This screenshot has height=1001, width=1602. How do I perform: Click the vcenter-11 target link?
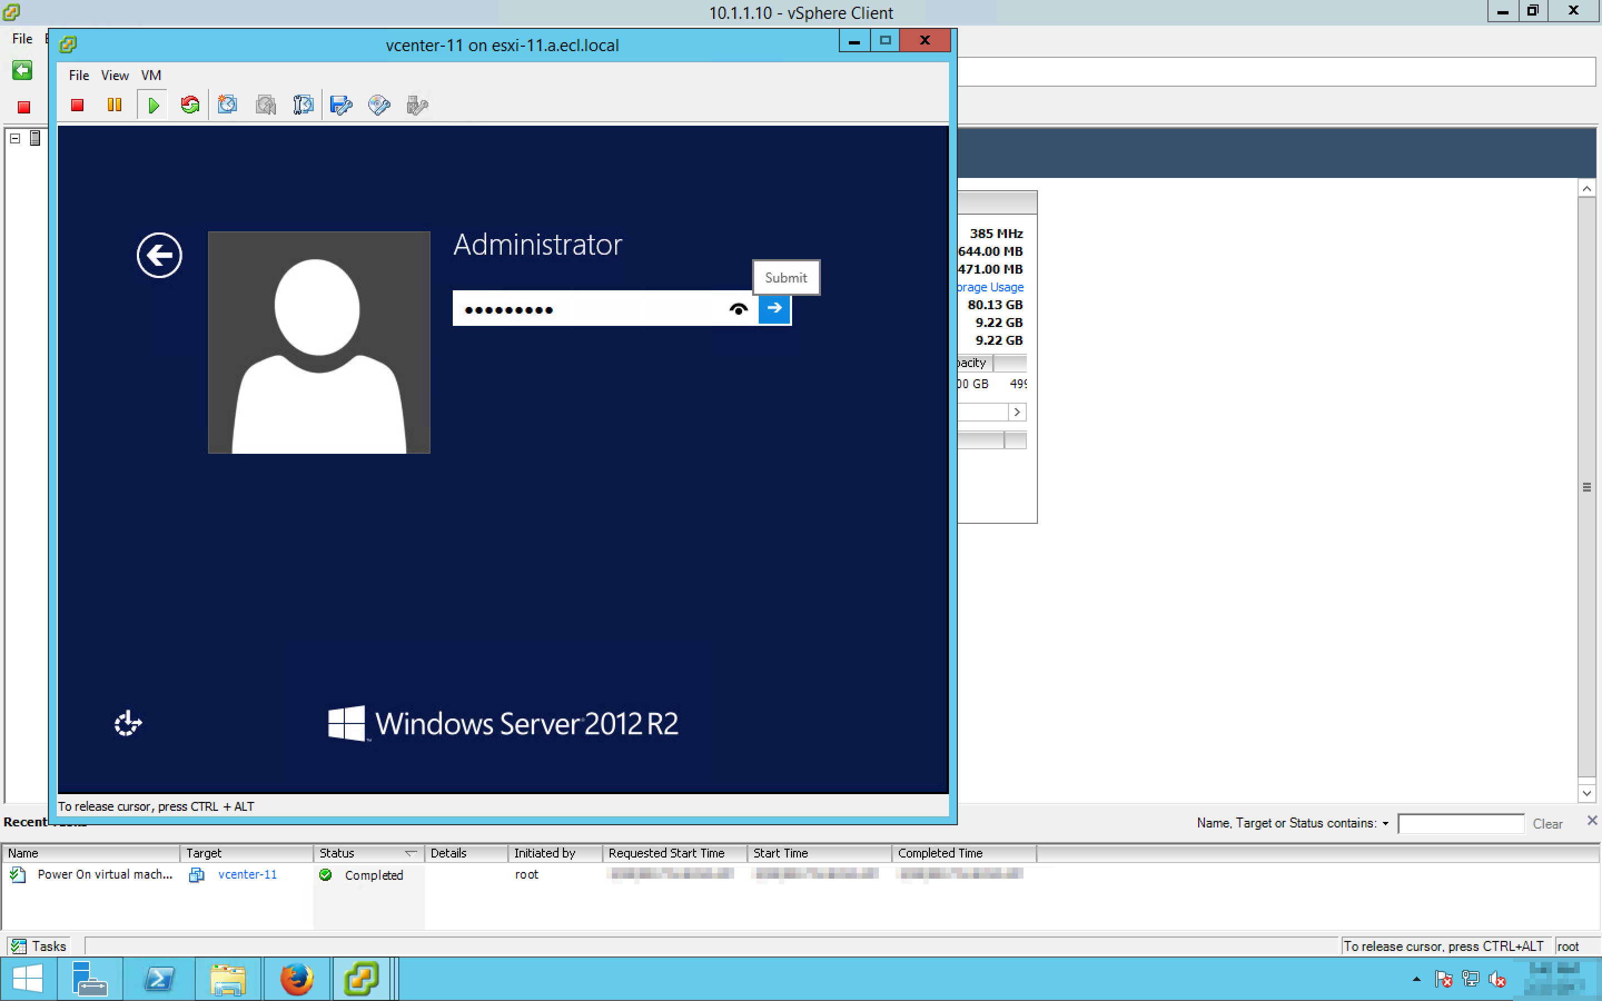click(x=248, y=875)
